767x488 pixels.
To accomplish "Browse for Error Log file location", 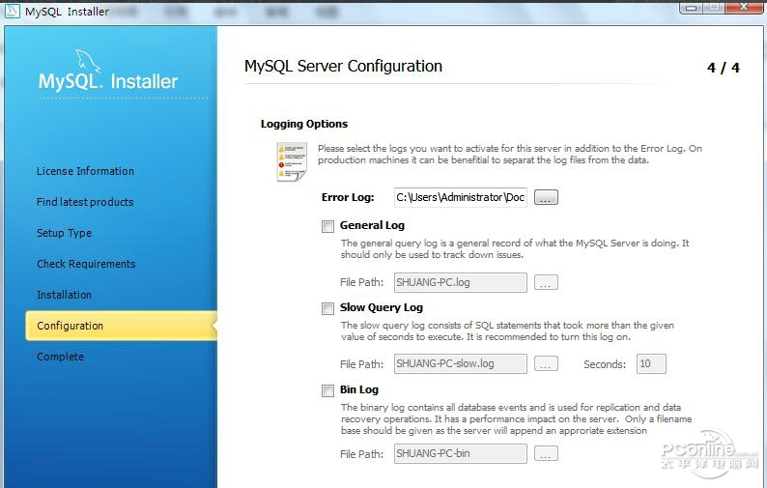I will (546, 197).
